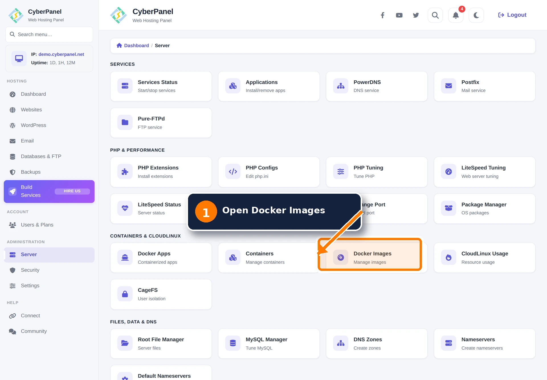Click 'User isolation' description text
Viewport: 547px width, 380px height.
[x=152, y=299]
